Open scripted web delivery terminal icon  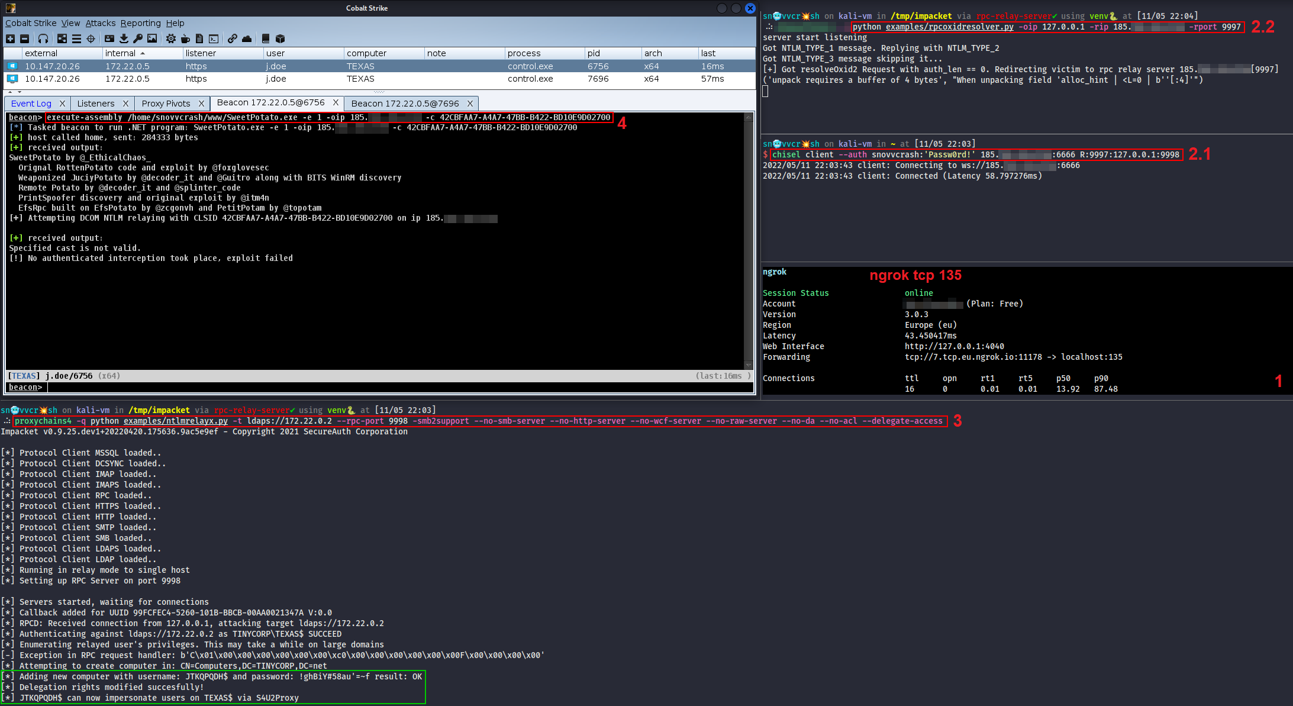tap(214, 39)
